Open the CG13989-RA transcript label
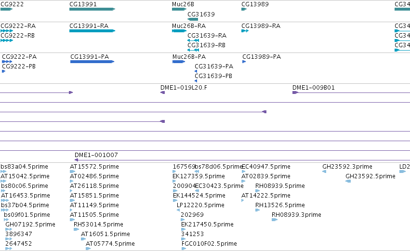The width and height of the screenshot is (410, 251). point(261,26)
